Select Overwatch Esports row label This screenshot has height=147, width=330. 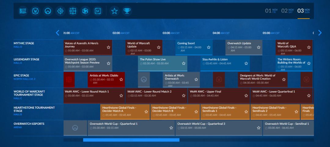click(x=29, y=124)
